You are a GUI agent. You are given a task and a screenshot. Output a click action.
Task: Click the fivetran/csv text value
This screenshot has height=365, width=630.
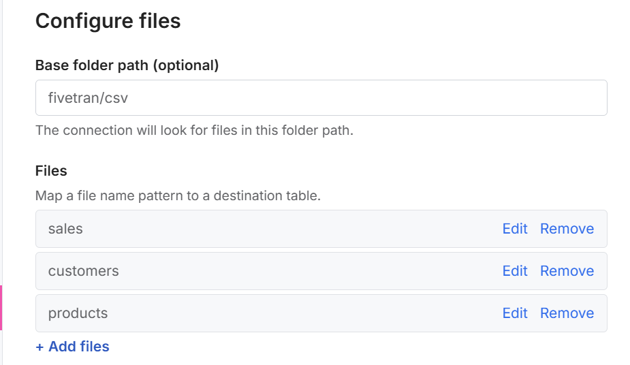tap(88, 98)
